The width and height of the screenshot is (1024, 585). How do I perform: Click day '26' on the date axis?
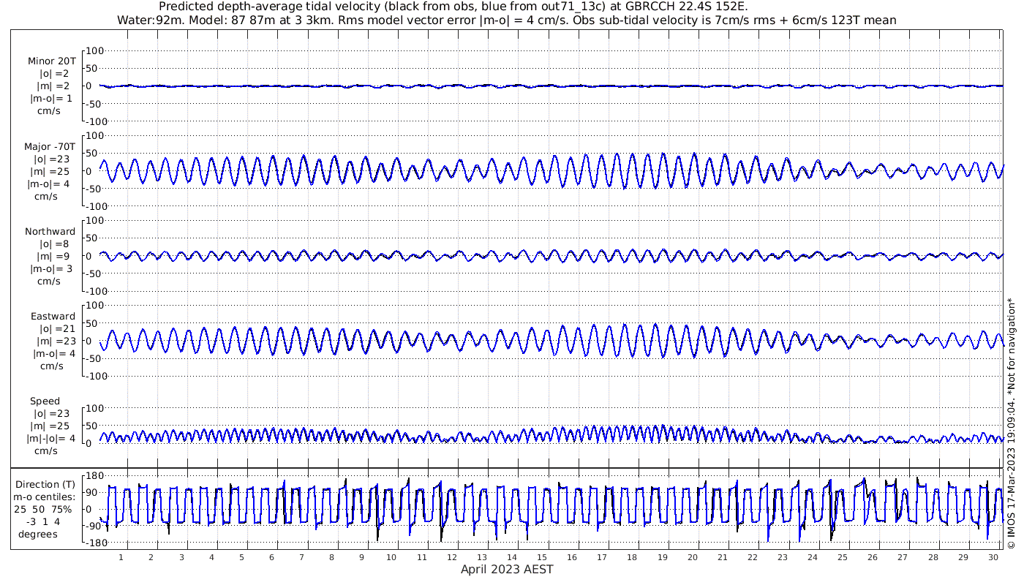[x=873, y=557]
